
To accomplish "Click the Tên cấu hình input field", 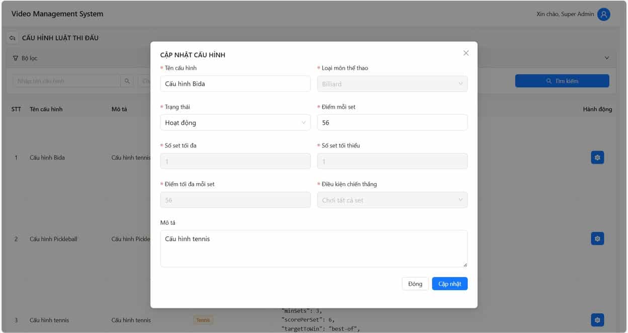I will pos(235,84).
